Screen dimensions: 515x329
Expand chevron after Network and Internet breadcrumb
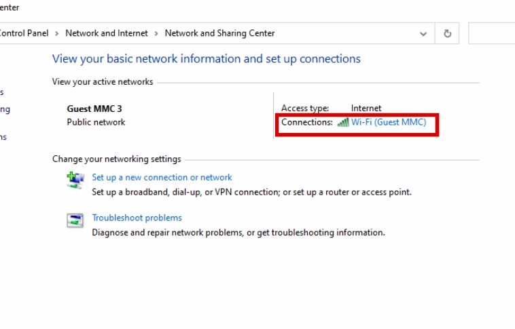(156, 33)
